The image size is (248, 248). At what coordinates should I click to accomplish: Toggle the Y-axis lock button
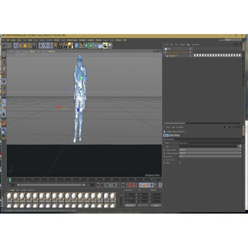pyautogui.click(x=46, y=46)
